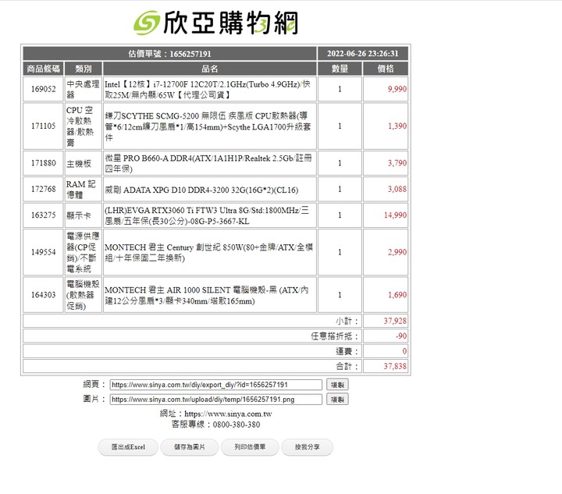Click the RAM 記憶體 category cell
This screenshot has width=562, height=494.
tap(84, 189)
